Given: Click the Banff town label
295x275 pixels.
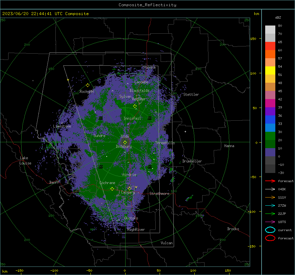Looking at the screenshot, I should click(54, 182).
